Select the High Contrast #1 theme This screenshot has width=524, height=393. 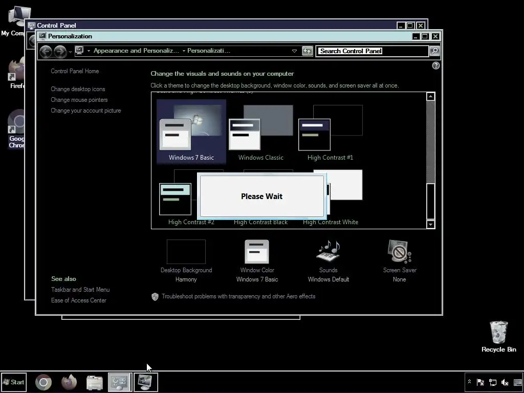(330, 132)
